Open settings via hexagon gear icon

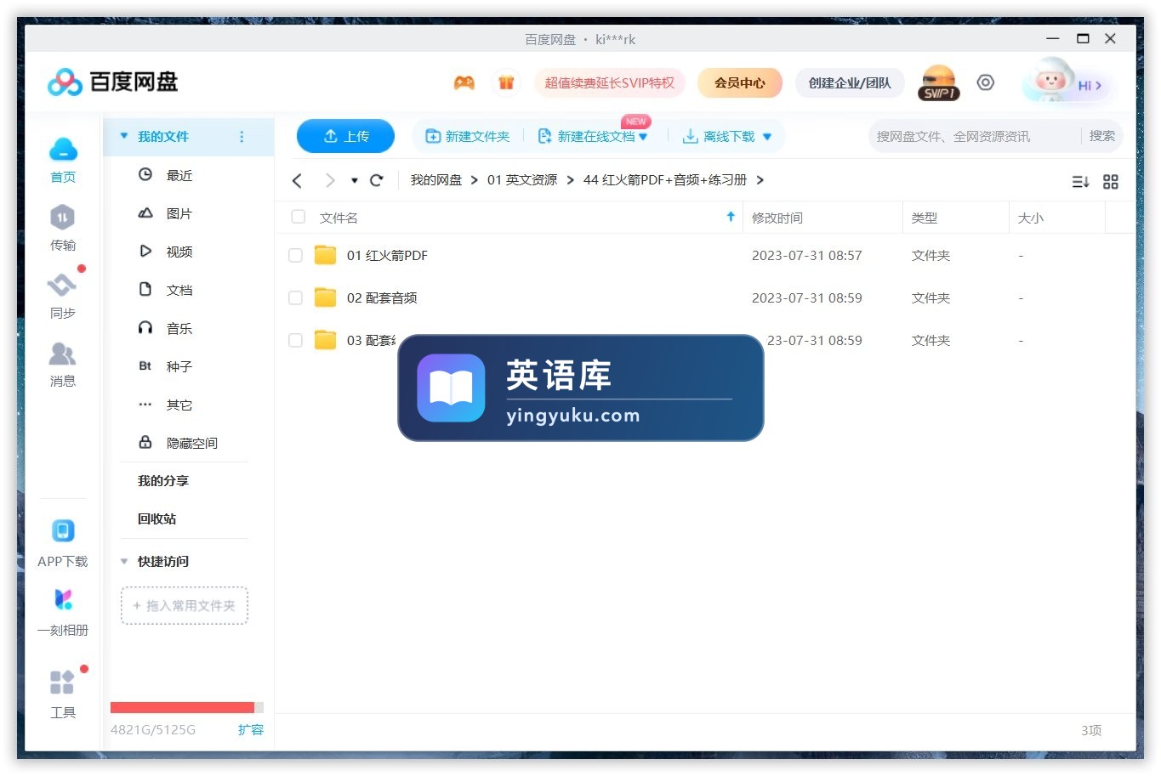985,82
